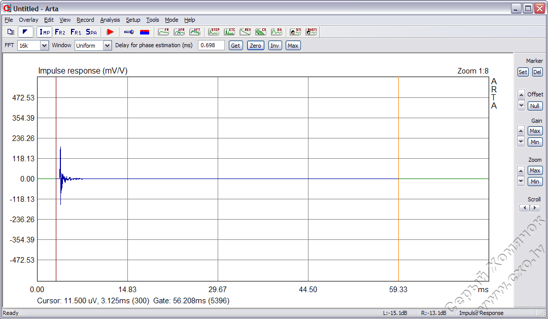
Task: Decrease Zoom with the down arrow
Action: tap(521, 182)
